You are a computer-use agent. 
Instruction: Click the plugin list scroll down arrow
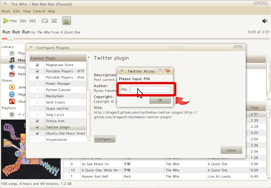pyautogui.click(x=89, y=141)
